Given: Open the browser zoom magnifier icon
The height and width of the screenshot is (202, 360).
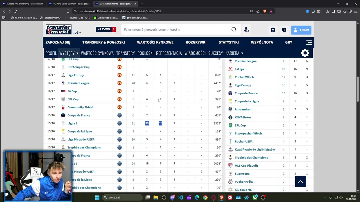Looking at the screenshot, I should click(x=251, y=11).
